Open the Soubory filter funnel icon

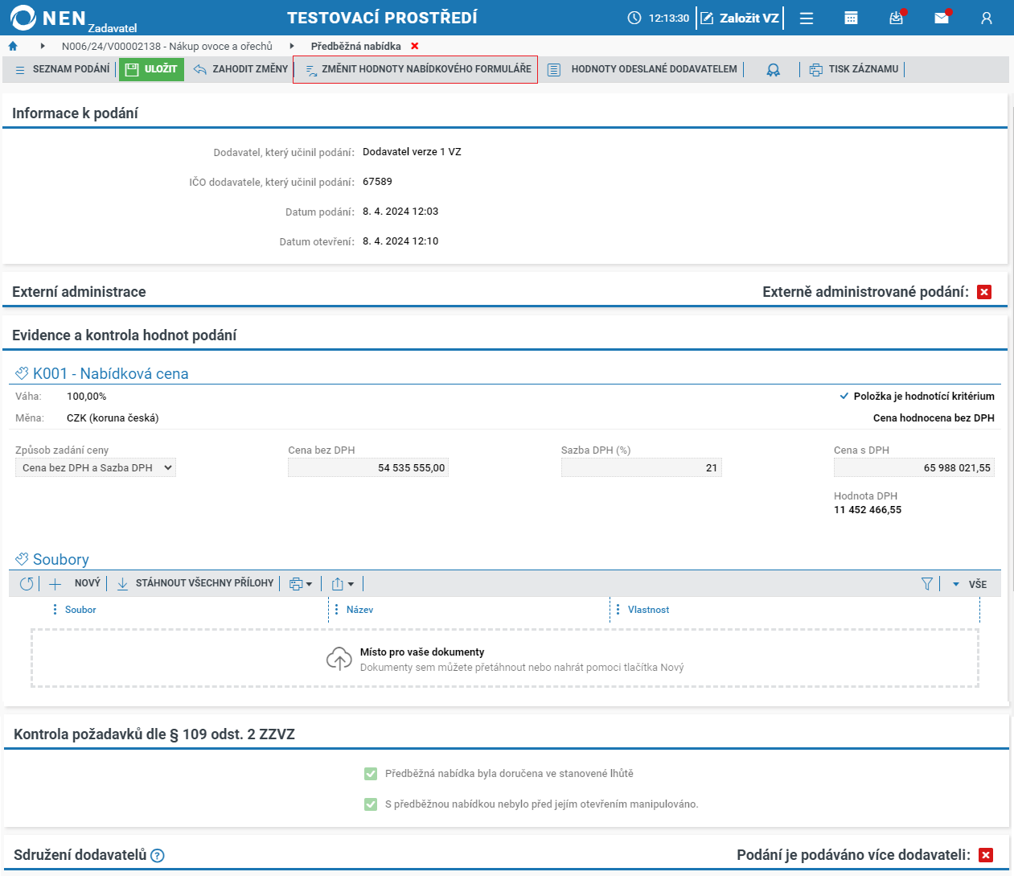[927, 584]
